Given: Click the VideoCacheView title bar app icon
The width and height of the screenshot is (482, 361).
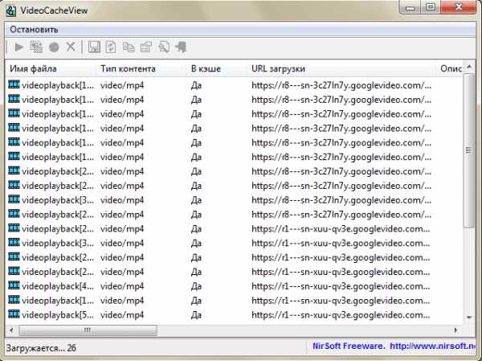Looking at the screenshot, I should (x=11, y=11).
